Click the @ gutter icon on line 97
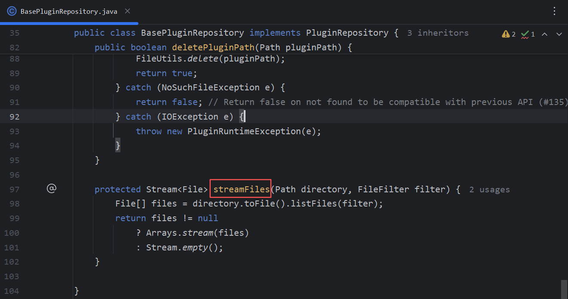 click(52, 188)
